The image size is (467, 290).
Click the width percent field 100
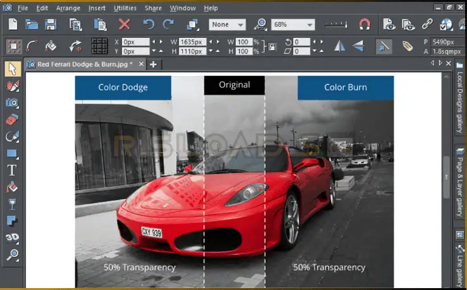click(x=244, y=42)
